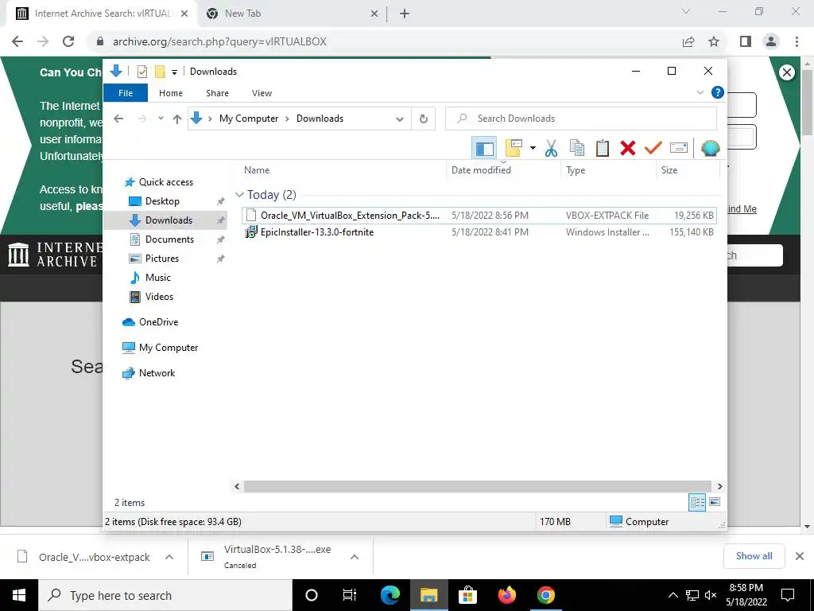Click the Explorer help question mark icon
814x611 pixels.
(718, 92)
